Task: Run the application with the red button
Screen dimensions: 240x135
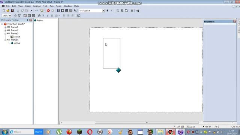Action: 48,11
